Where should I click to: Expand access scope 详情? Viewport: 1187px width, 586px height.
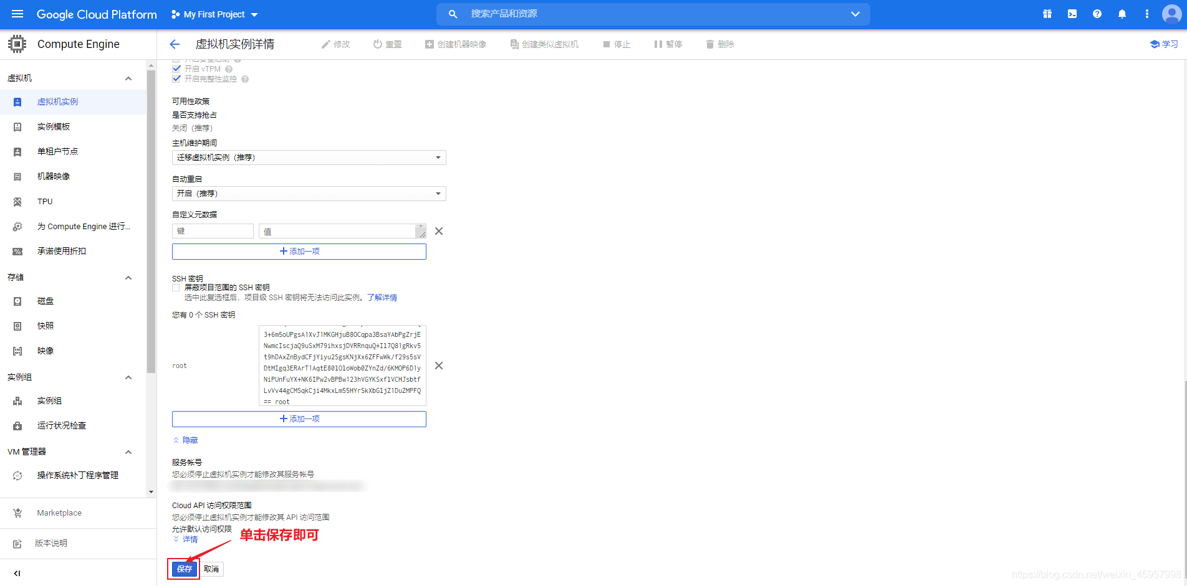[185, 539]
